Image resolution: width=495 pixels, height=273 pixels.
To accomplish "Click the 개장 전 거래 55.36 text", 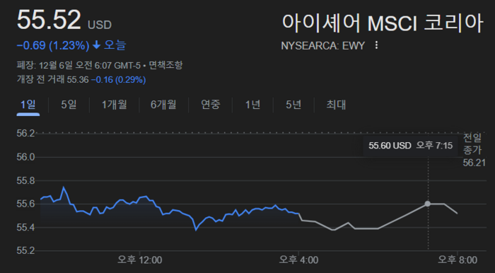I will [x=52, y=79].
